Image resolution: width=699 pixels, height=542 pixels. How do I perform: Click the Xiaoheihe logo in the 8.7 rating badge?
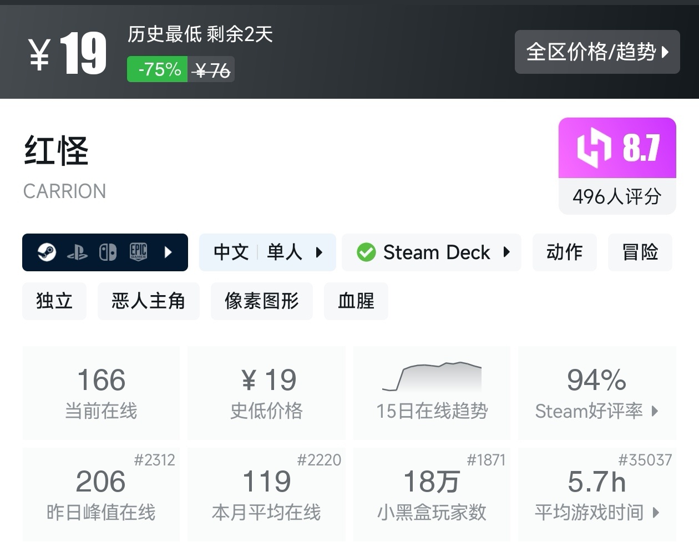point(594,148)
